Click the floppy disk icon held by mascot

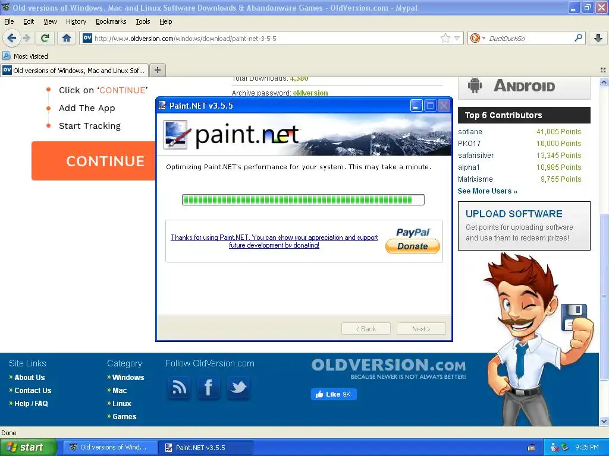click(x=574, y=317)
